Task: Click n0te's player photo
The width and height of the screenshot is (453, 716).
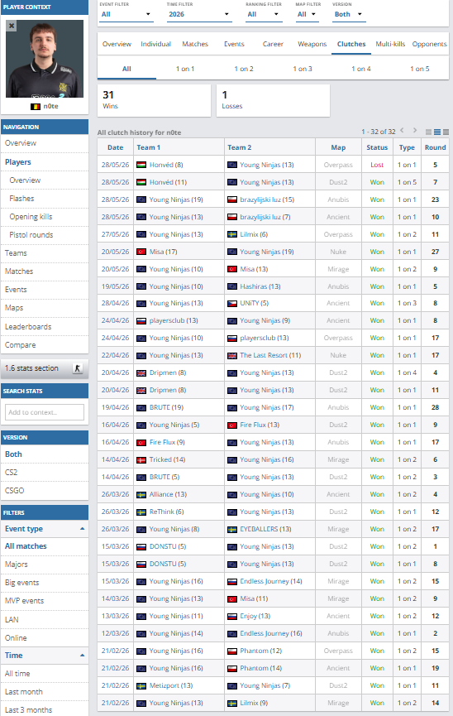Action: click(x=45, y=59)
